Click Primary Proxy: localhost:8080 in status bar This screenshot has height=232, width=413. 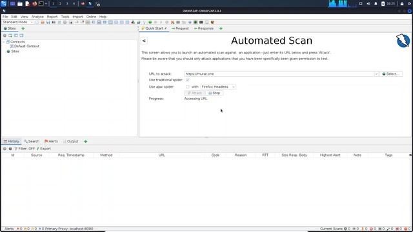click(69, 229)
